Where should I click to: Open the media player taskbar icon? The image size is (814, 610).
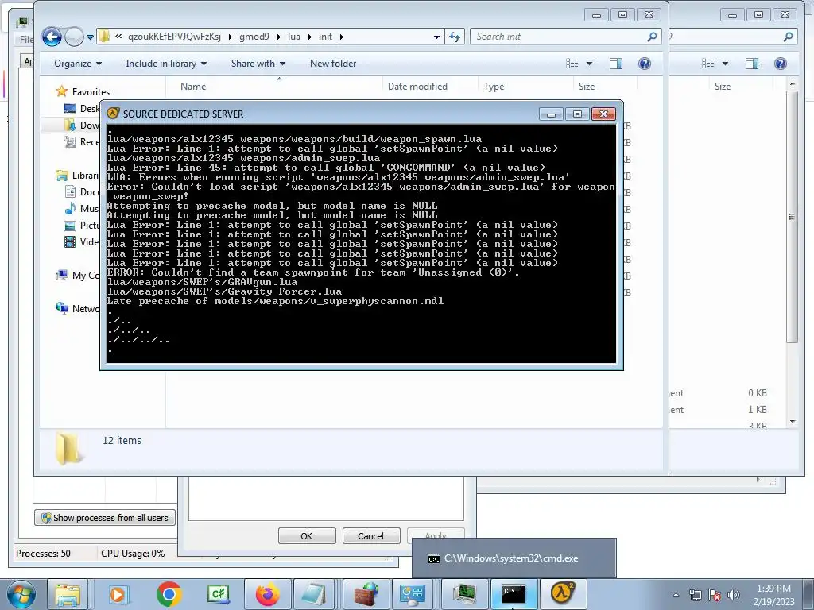click(x=118, y=594)
